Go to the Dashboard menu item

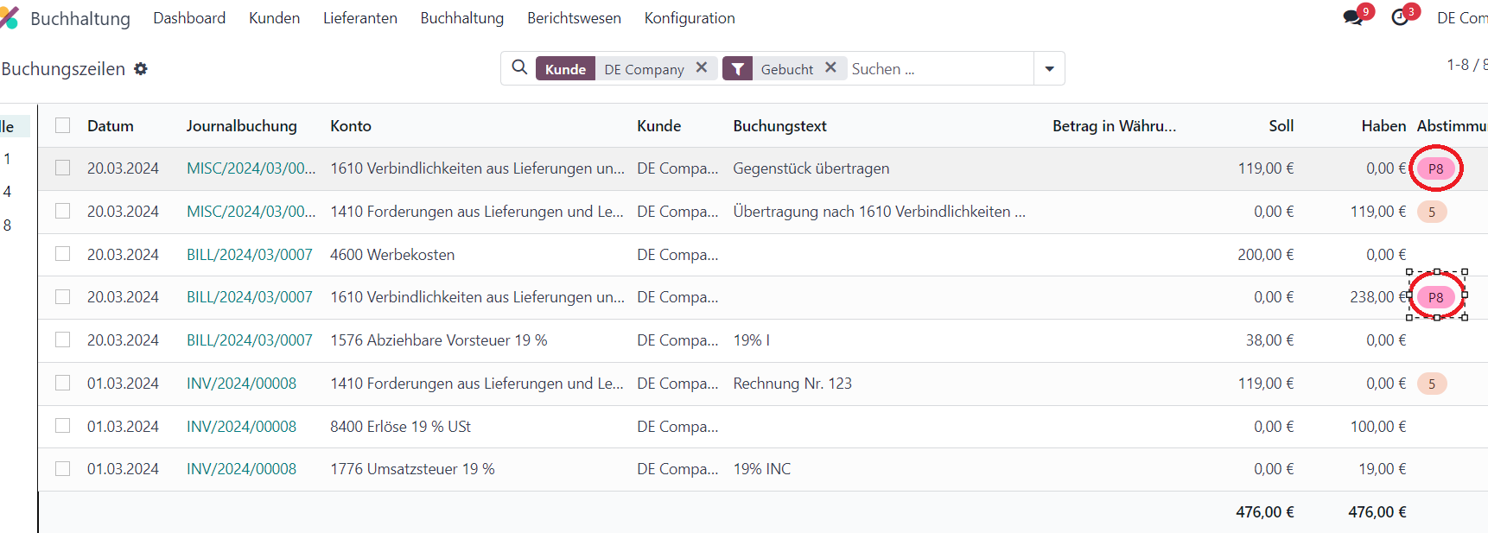click(189, 18)
